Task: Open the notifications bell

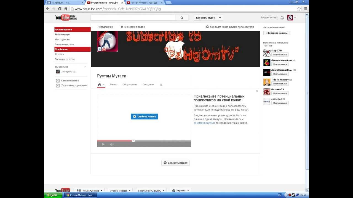Action: (x=282, y=18)
